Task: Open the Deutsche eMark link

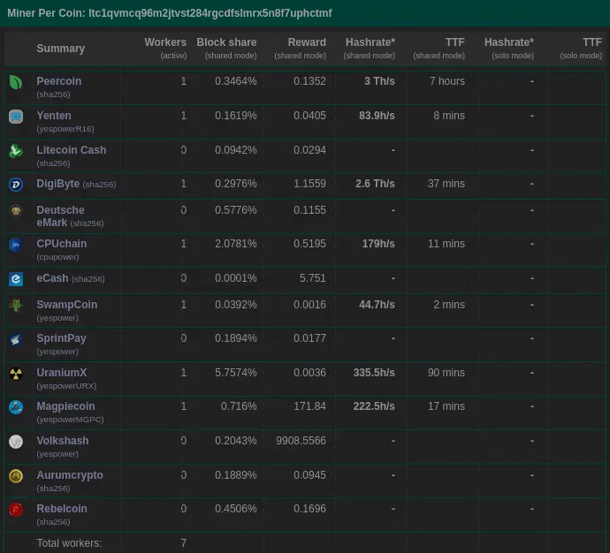Action: [x=60, y=216]
